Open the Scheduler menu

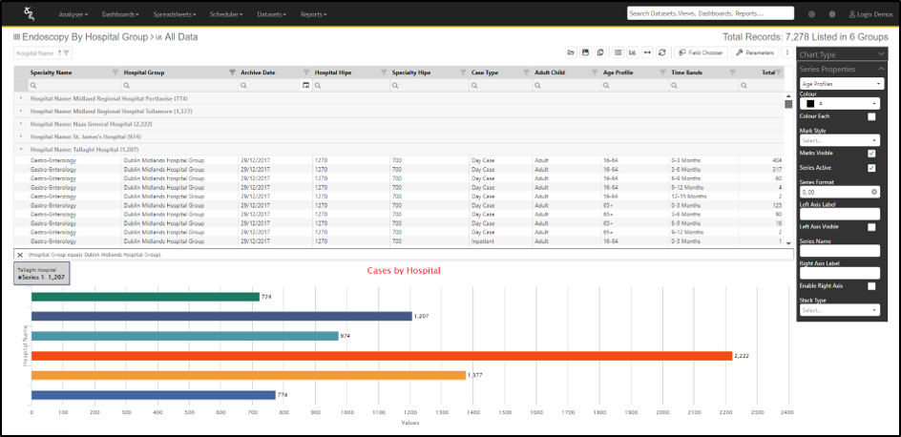coord(226,14)
